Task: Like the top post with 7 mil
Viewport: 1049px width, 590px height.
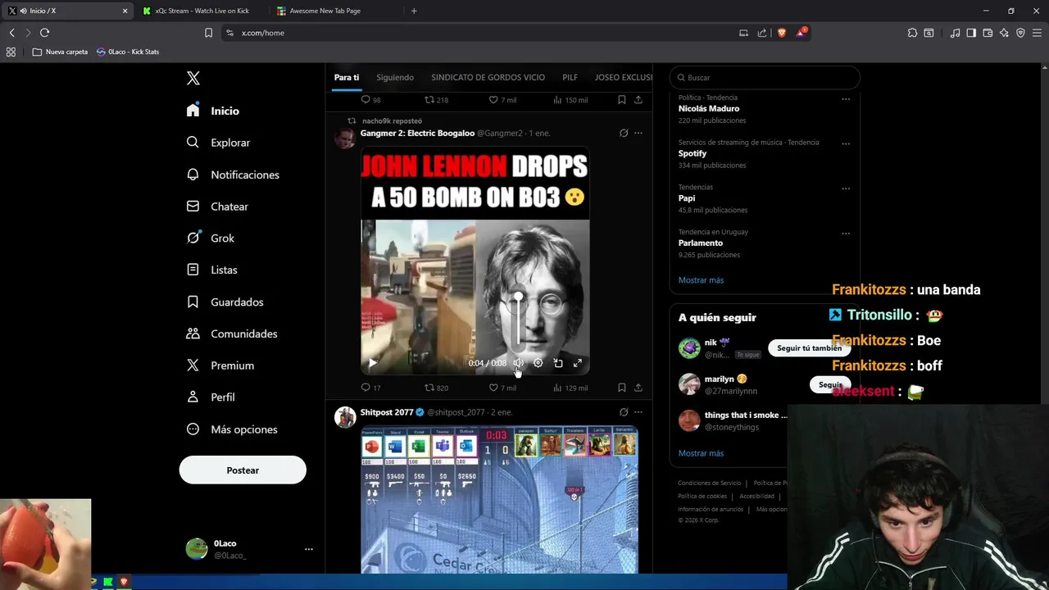Action: (x=502, y=100)
